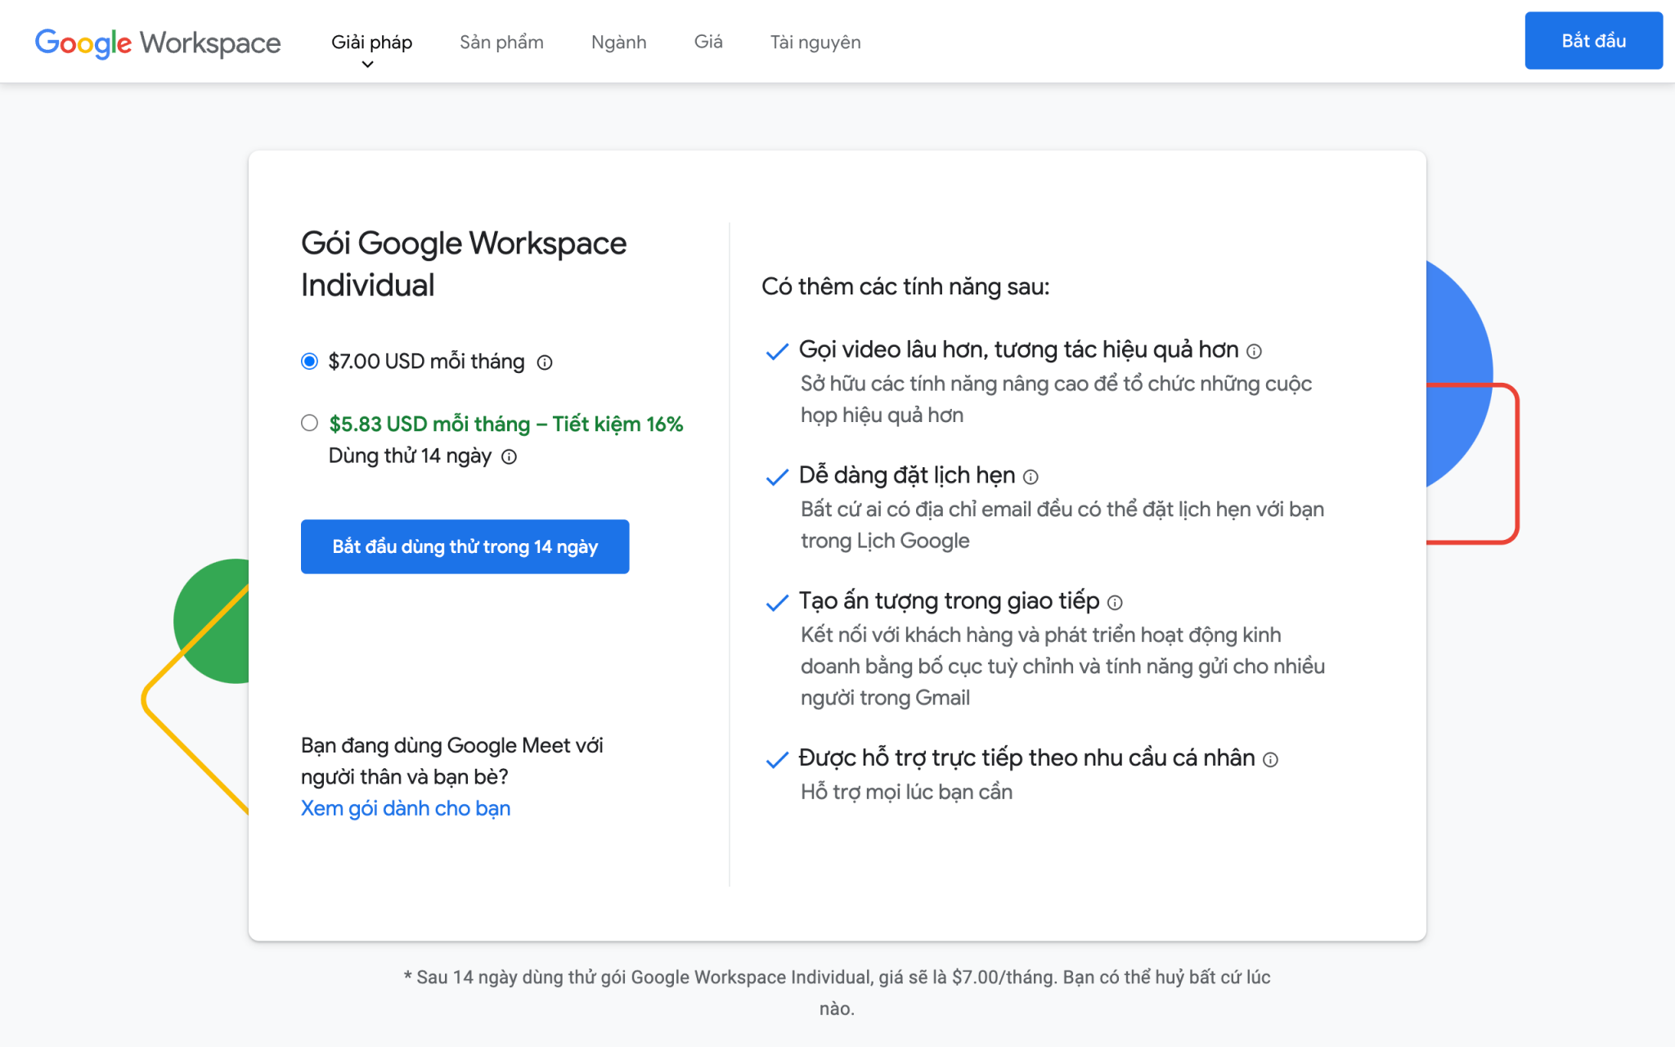Click the info icon beside $7.00 USD price

[x=546, y=361]
